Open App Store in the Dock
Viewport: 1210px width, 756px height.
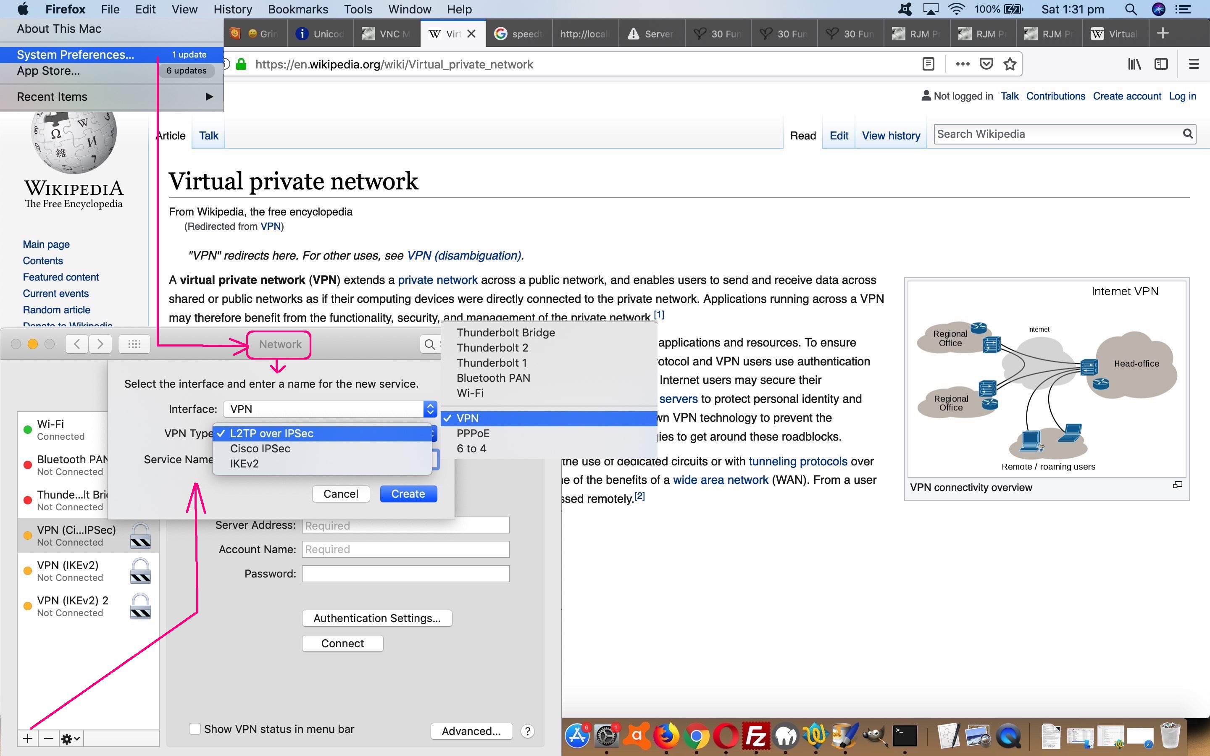pyautogui.click(x=577, y=736)
